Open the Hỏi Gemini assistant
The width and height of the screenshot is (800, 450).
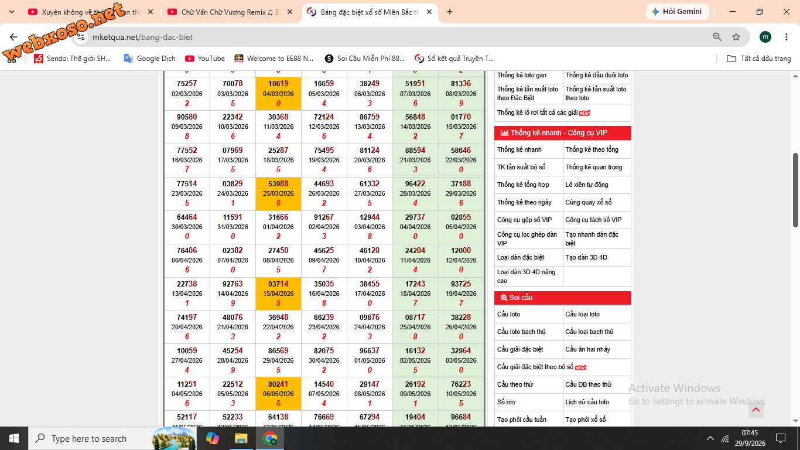677,12
